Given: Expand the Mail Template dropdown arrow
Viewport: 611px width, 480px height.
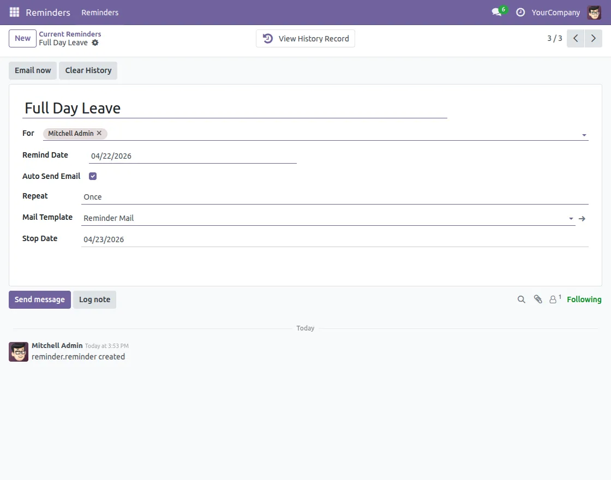Looking at the screenshot, I should (571, 219).
